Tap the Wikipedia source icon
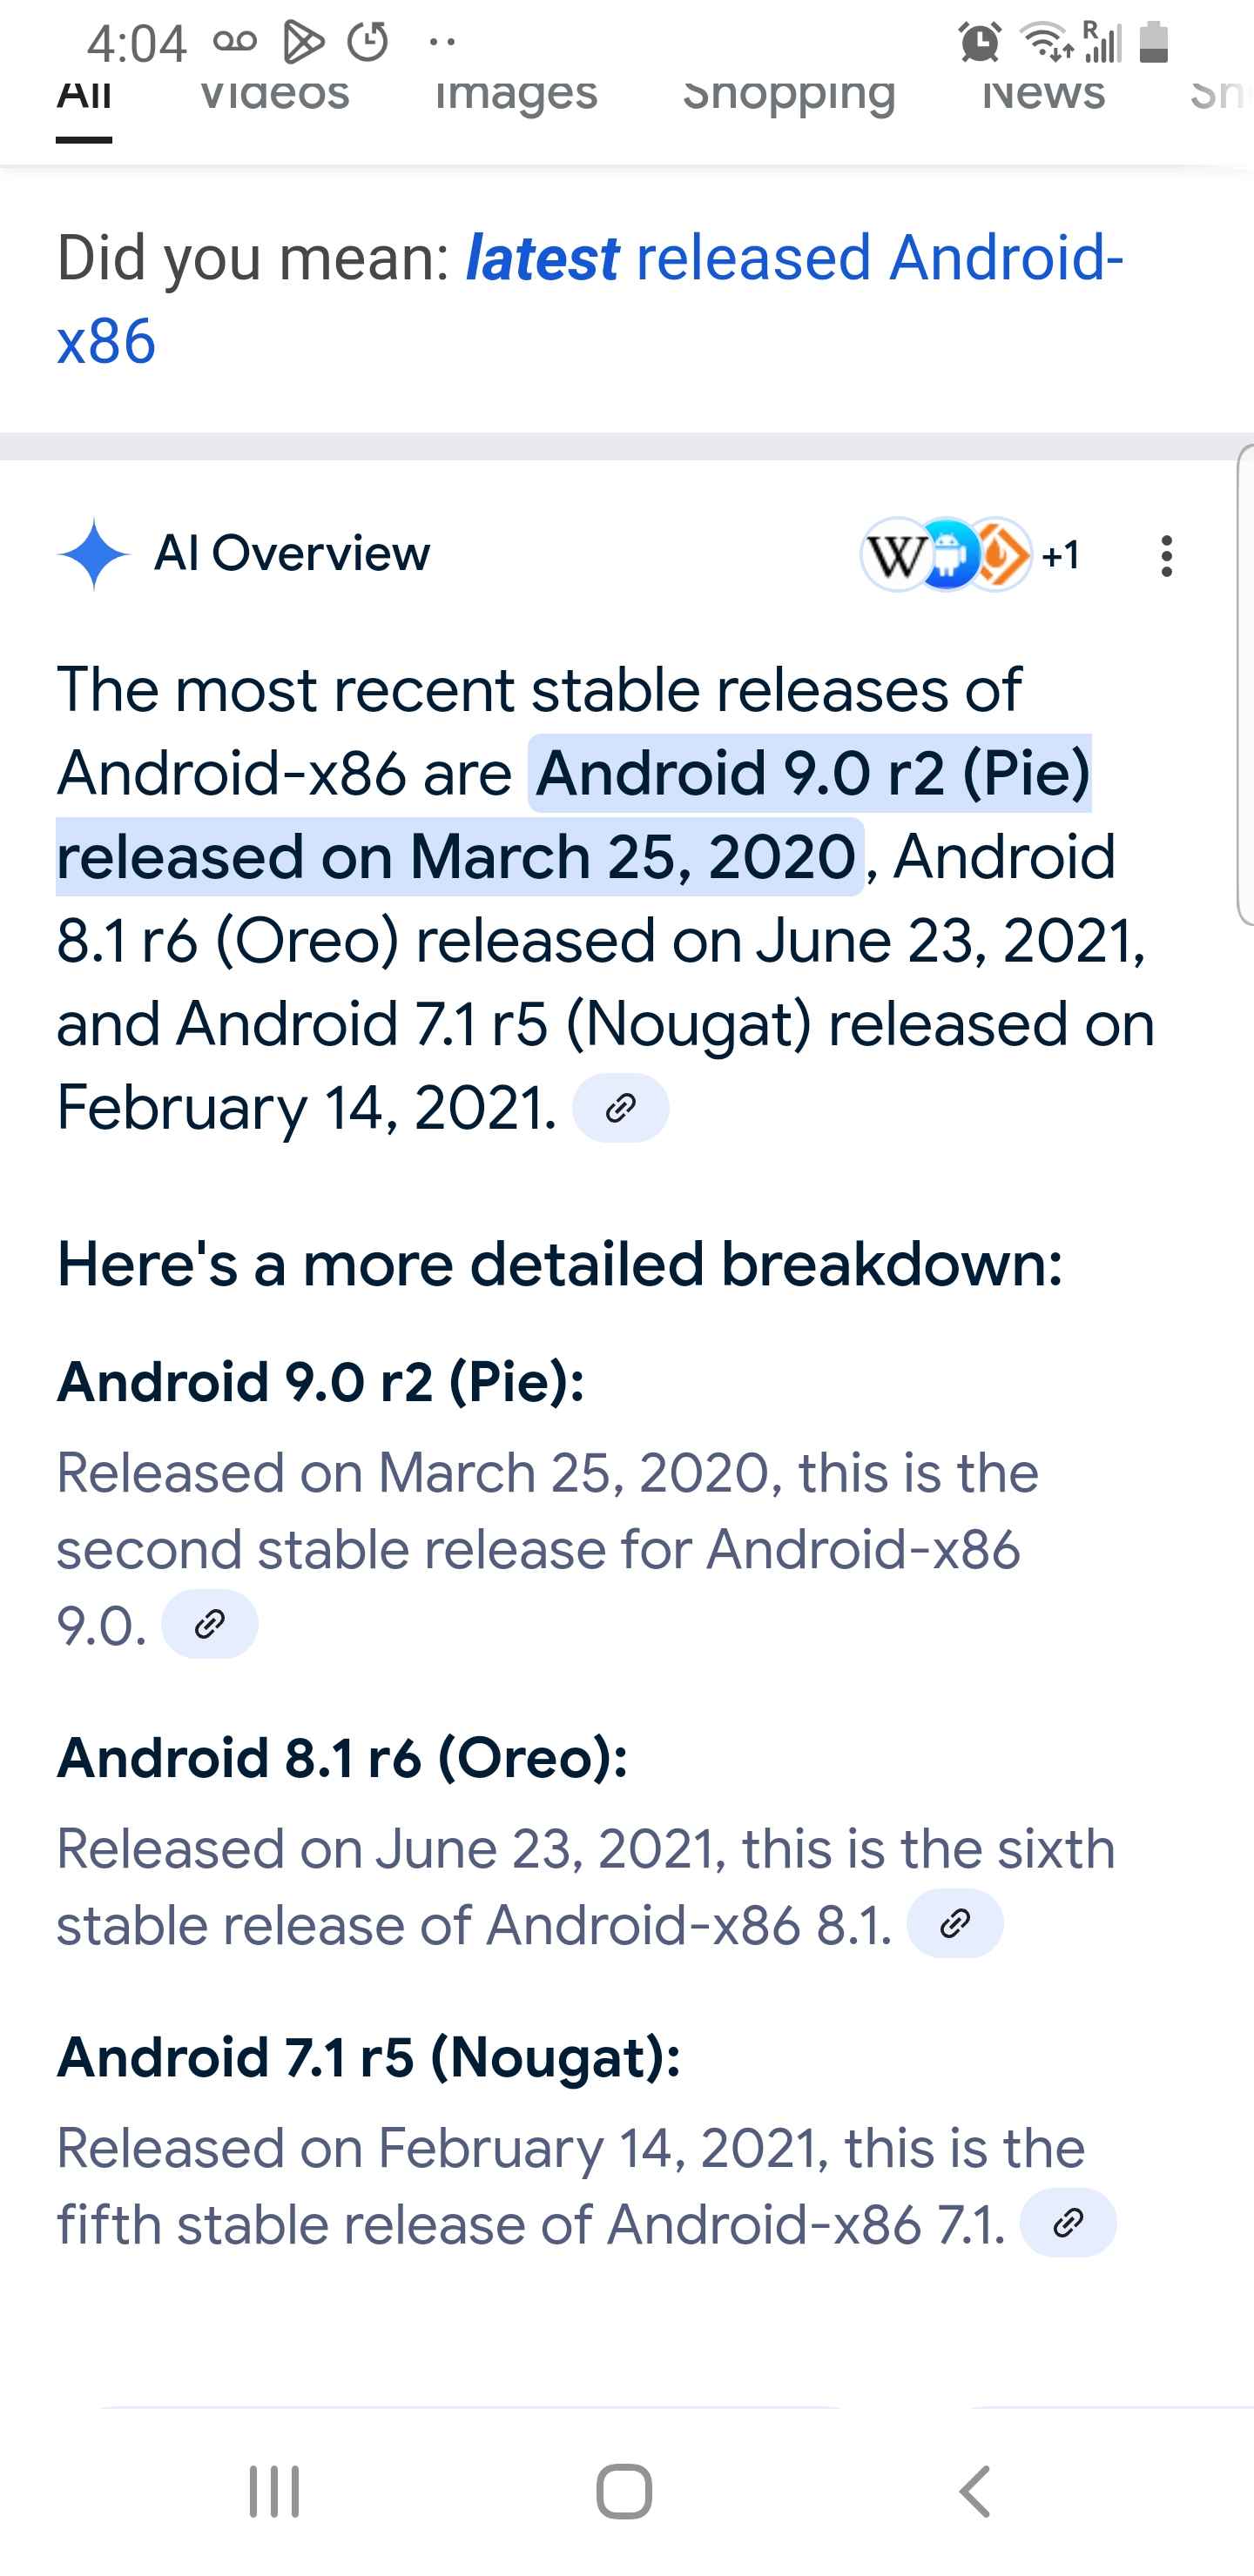This screenshot has width=1254, height=2576. pos(894,555)
